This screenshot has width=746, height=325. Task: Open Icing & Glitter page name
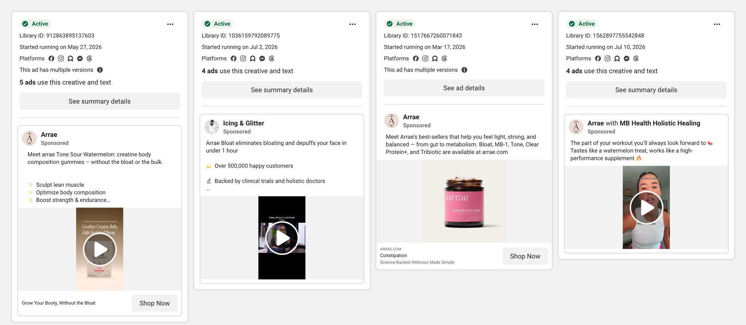point(244,123)
